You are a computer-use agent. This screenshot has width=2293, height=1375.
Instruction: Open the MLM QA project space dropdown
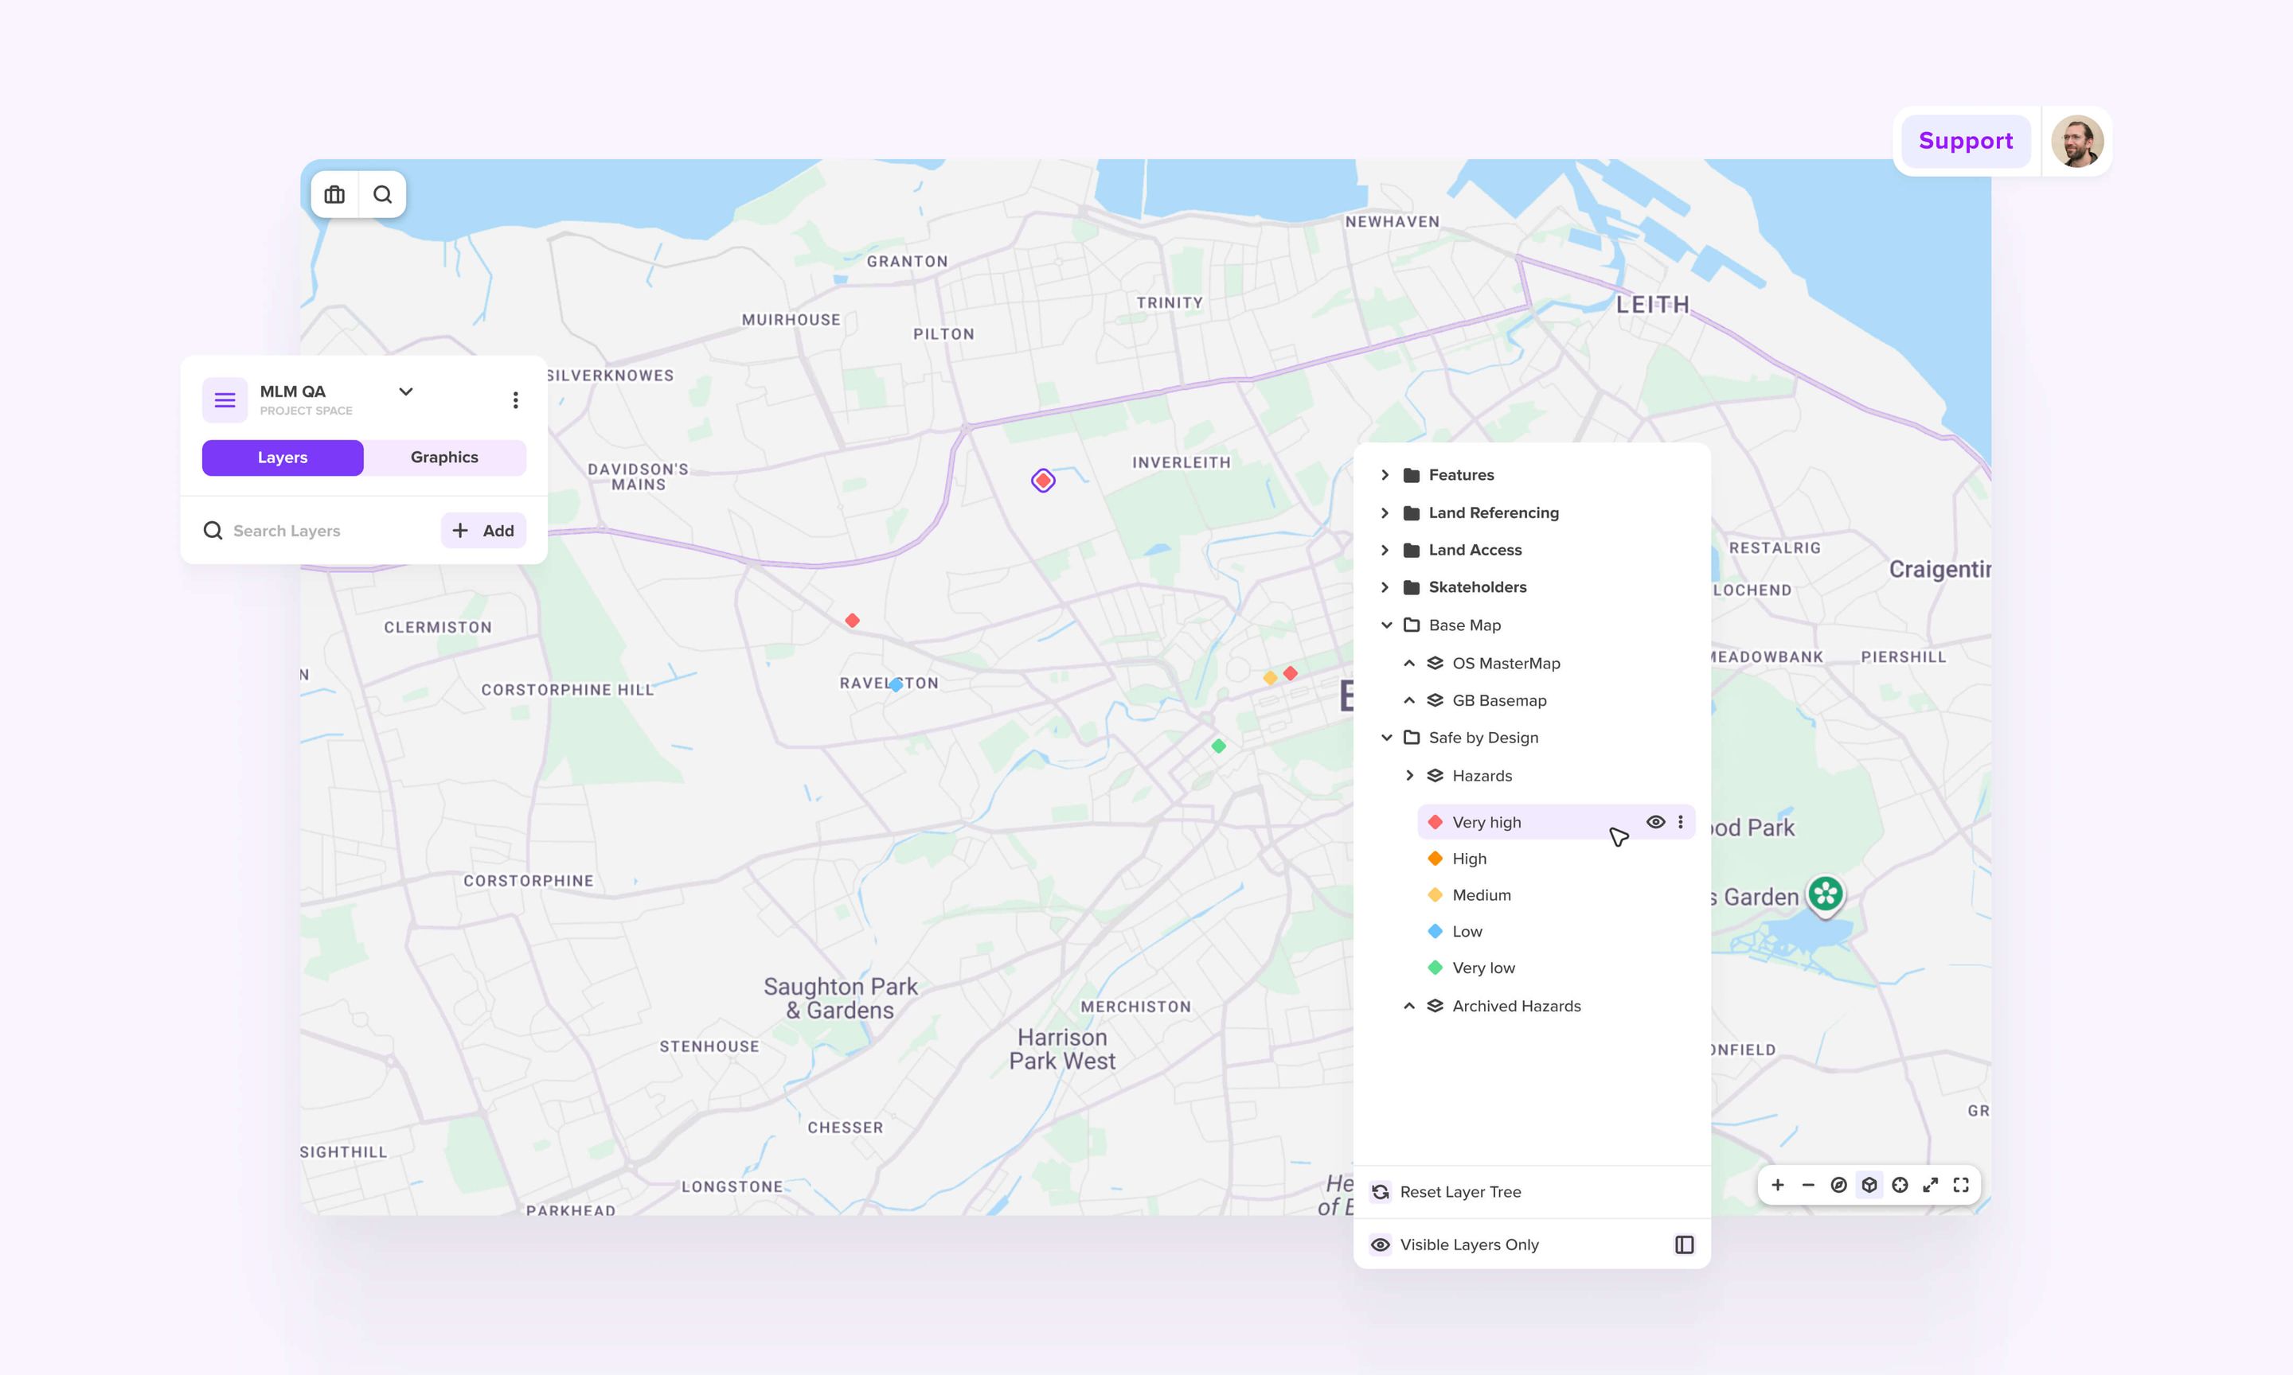point(406,392)
